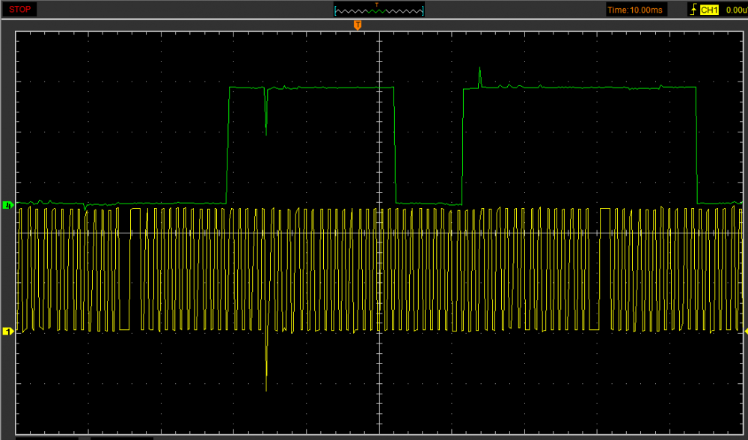Click the first rising edge of green pulse
748x440 pixels.
coord(227,146)
